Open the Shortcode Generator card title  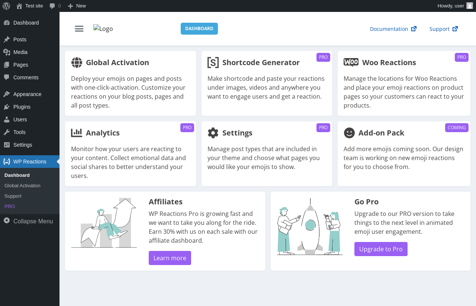coord(261,63)
